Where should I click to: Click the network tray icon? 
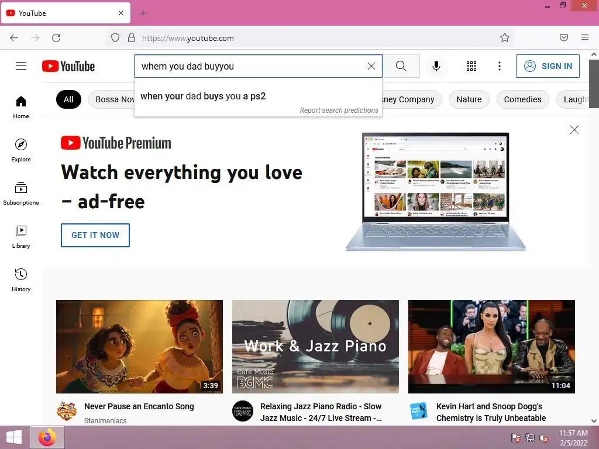pos(530,438)
